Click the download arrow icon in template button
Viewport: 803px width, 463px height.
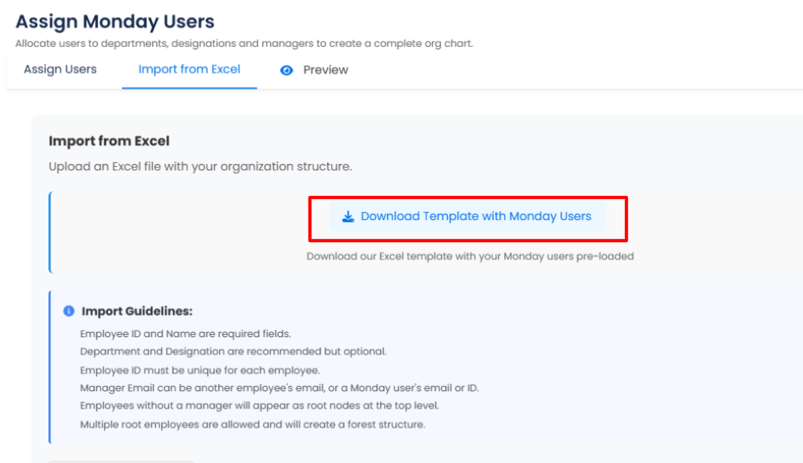pyautogui.click(x=348, y=217)
